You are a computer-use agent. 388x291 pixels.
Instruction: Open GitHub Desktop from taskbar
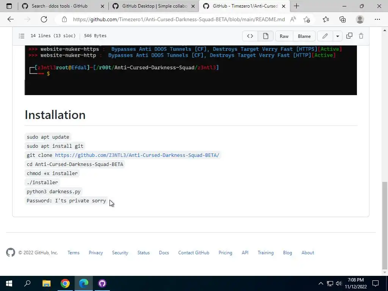pos(102,283)
